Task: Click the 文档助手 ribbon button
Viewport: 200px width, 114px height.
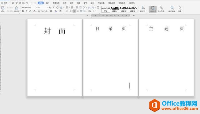Action: click(152, 9)
